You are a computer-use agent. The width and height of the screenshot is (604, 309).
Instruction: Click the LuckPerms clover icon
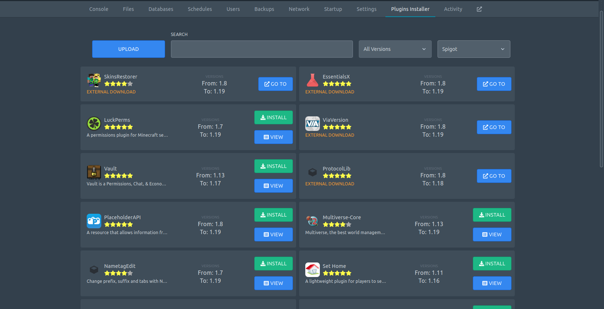click(x=94, y=124)
